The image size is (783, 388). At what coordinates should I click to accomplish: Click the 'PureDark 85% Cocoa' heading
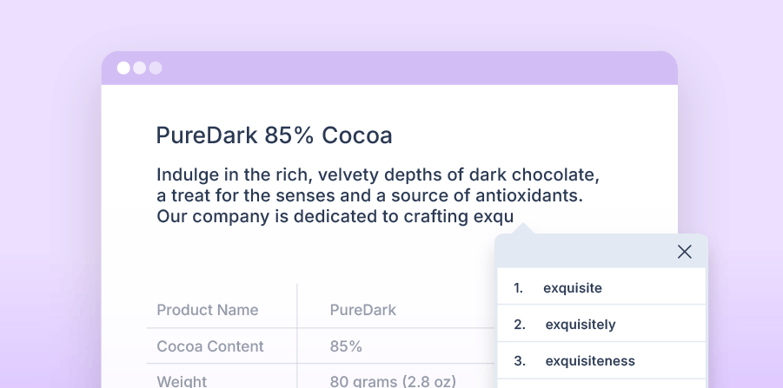click(274, 135)
